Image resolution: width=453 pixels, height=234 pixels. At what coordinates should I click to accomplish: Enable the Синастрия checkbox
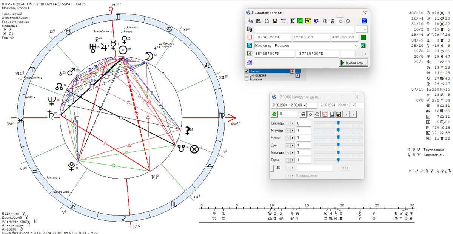click(x=247, y=75)
